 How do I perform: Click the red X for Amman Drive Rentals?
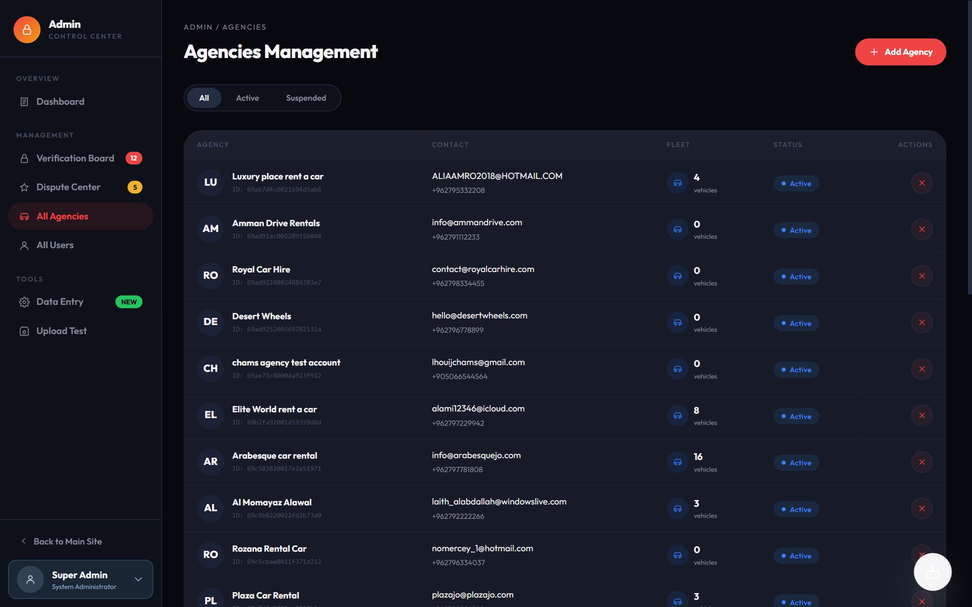coord(922,229)
